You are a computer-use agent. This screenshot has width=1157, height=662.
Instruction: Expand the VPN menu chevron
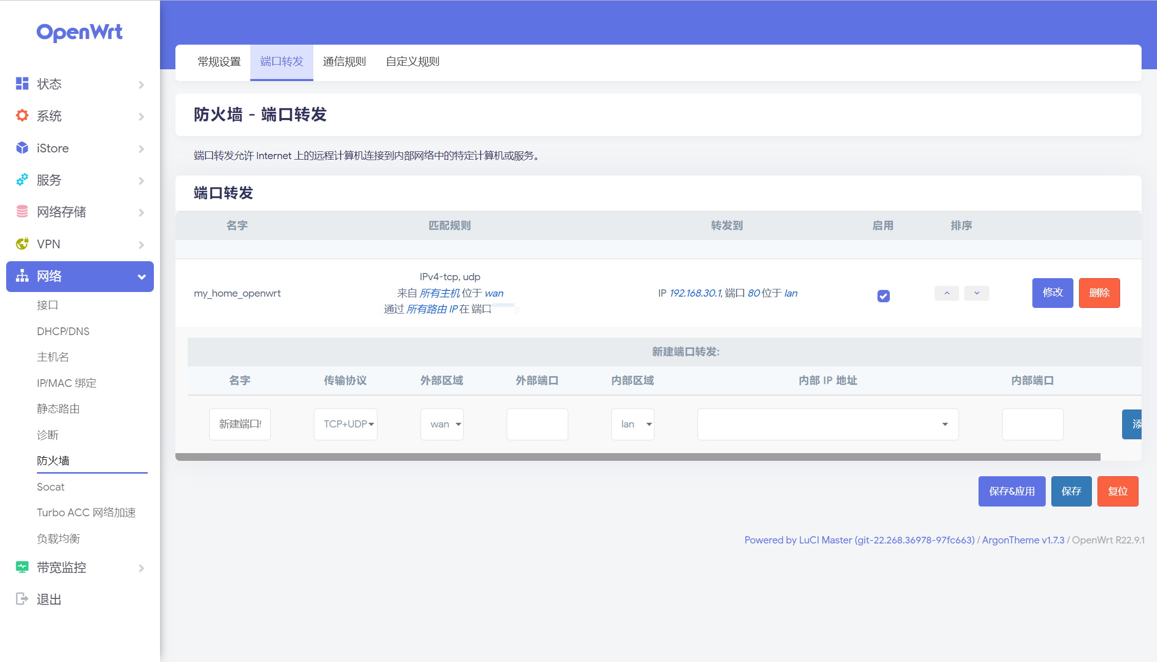(142, 245)
